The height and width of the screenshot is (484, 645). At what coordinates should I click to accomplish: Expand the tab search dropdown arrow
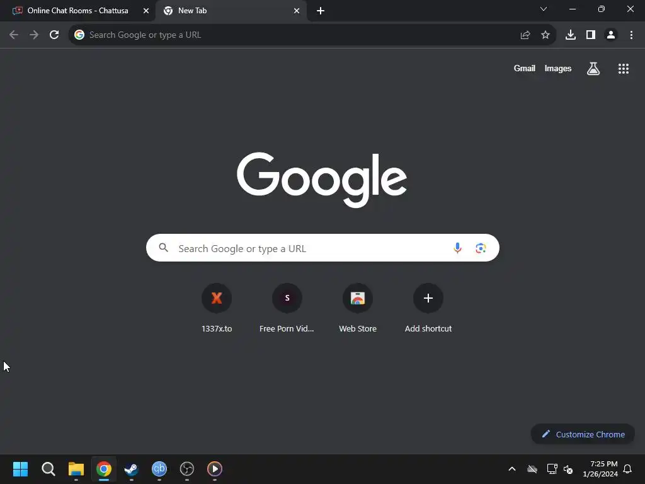coord(544,9)
